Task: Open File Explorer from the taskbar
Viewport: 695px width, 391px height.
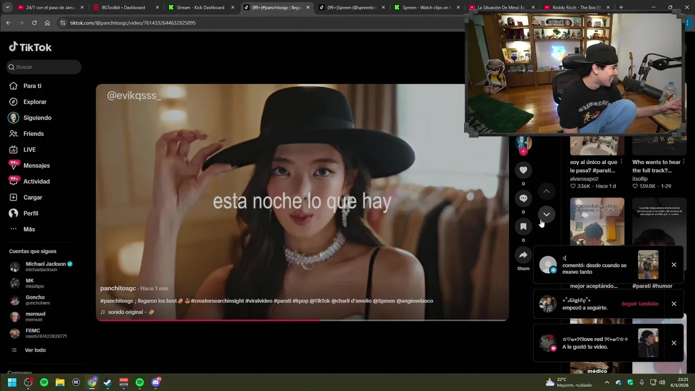Action: (60, 382)
